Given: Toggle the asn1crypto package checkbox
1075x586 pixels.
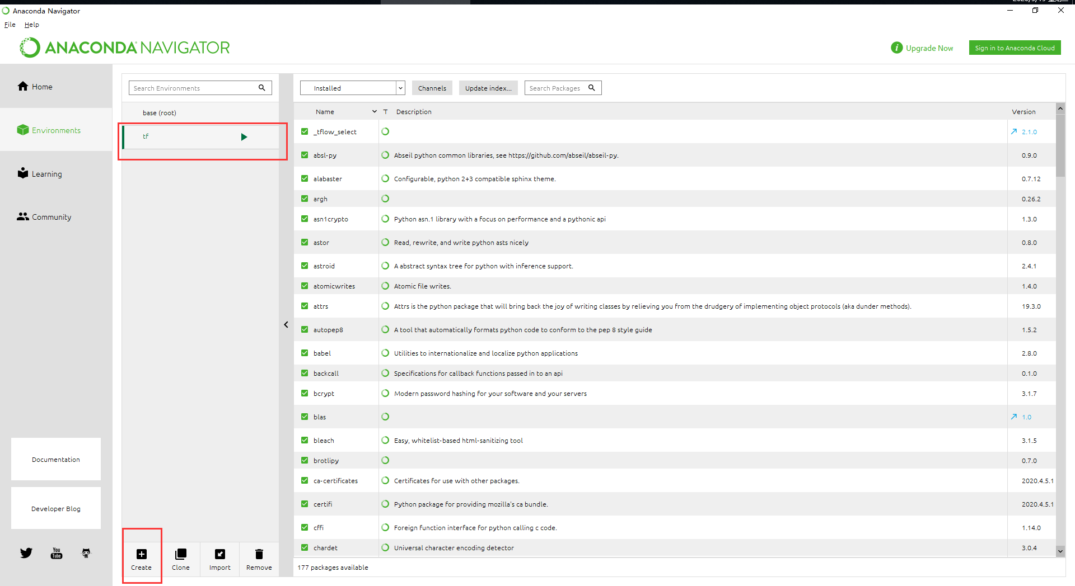Looking at the screenshot, I should (x=305, y=219).
